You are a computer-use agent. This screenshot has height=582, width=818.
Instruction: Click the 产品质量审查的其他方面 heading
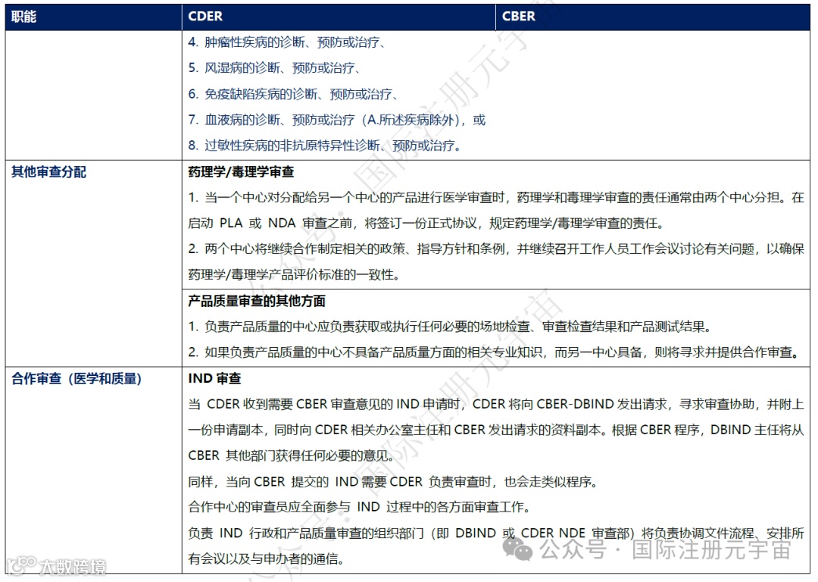tap(257, 301)
